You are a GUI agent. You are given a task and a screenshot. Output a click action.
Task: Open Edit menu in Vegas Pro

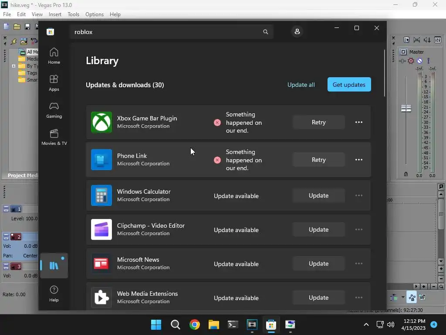[21, 14]
